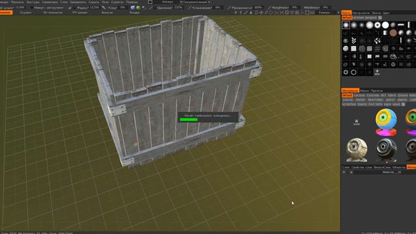Open the fabric materials folder
Image resolution: width=416 pixels, height=234 pixels.
pyautogui.click(x=391, y=96)
